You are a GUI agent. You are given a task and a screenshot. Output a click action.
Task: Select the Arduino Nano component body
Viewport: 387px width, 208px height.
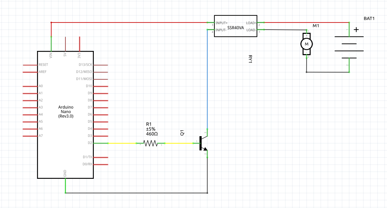(65, 114)
